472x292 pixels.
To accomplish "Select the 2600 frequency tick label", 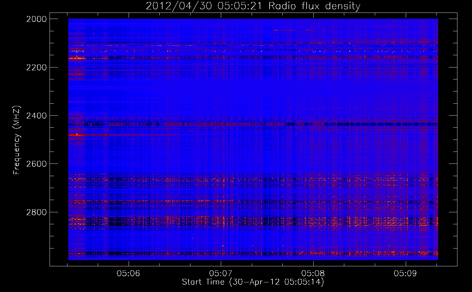I will [x=36, y=164].
